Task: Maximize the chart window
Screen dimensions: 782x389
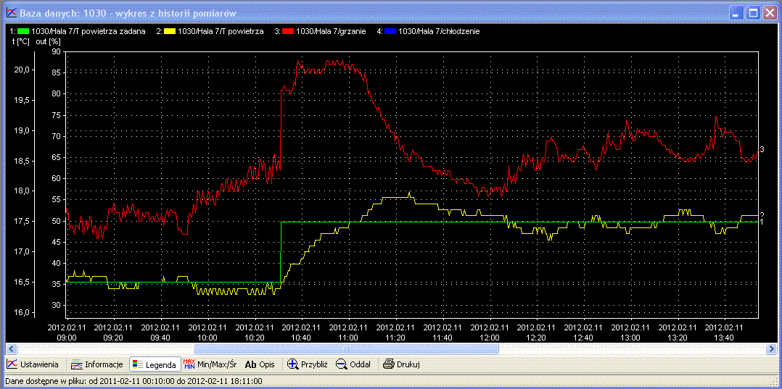Action: click(753, 13)
